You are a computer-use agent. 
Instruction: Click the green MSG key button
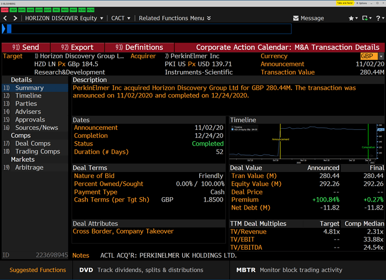coord(56,10)
